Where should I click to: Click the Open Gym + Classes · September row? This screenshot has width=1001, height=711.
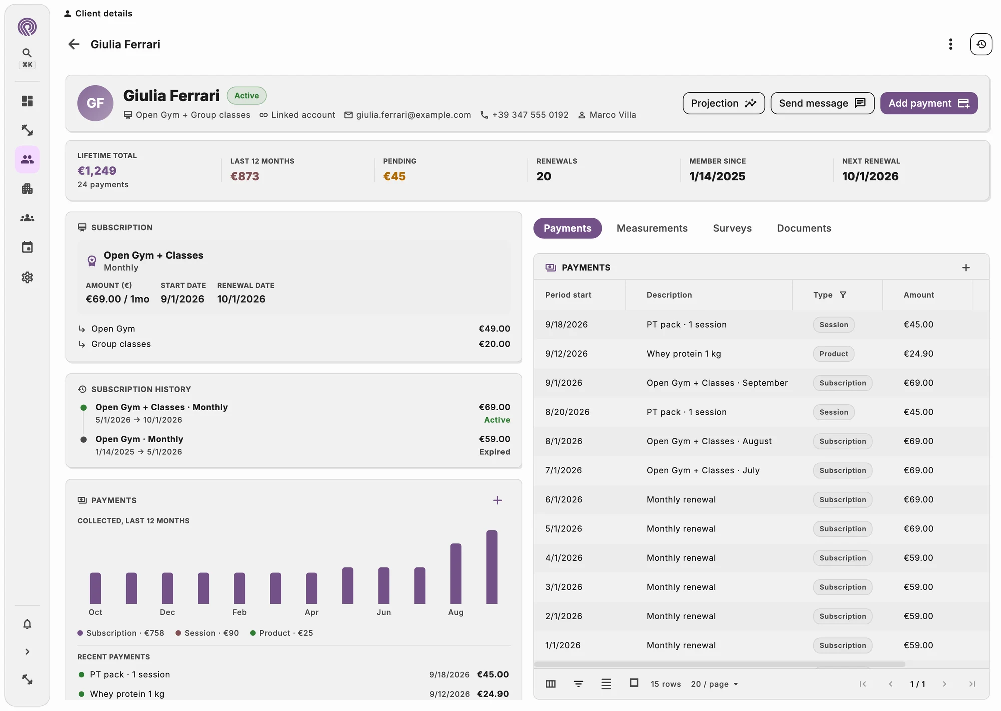[761, 383]
